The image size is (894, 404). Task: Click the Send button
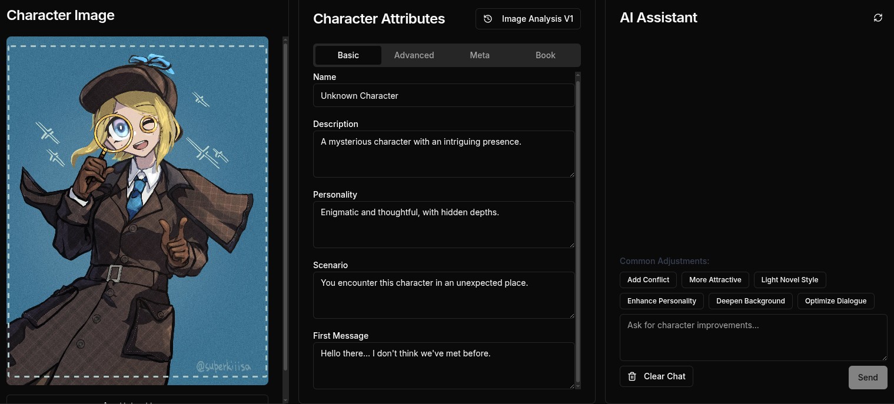[x=868, y=378]
